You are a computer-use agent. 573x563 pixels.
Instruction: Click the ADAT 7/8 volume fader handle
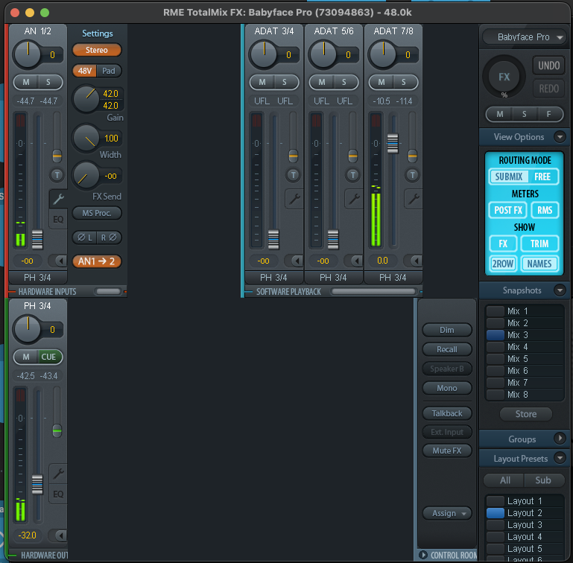coord(393,144)
